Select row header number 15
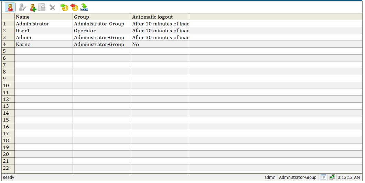 8,120
